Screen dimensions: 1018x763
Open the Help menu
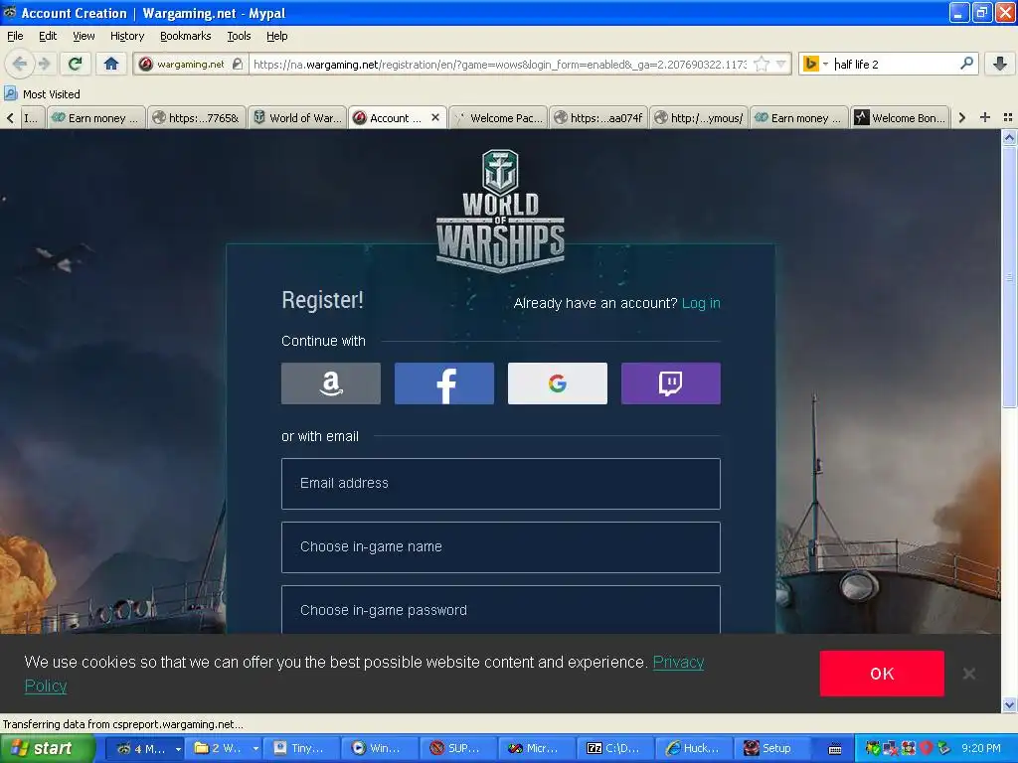(277, 36)
